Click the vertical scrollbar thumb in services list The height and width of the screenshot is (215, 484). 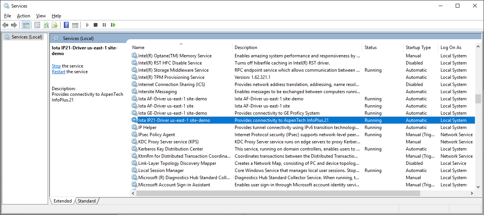coord(478,98)
